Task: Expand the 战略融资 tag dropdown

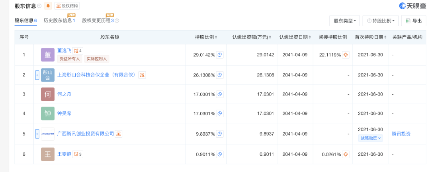Action: pos(370,138)
